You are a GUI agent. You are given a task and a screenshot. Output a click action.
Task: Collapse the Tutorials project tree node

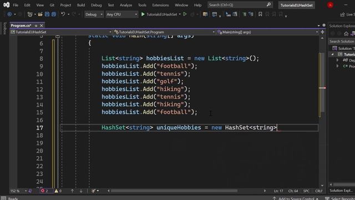pos(332,54)
